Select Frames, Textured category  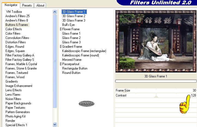17,73
